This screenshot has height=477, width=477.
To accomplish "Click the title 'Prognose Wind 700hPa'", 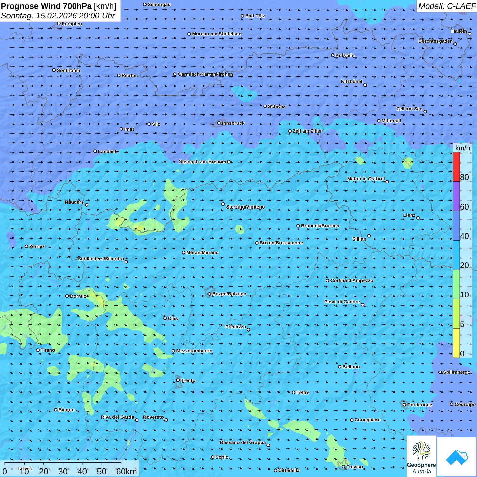I will click(x=46, y=6).
